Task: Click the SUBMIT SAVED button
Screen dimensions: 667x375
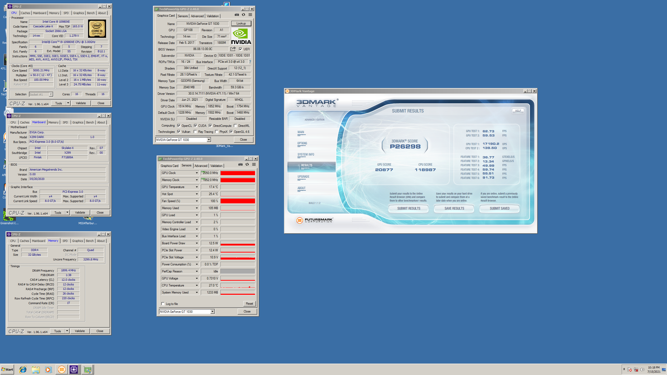Action: tap(499, 208)
